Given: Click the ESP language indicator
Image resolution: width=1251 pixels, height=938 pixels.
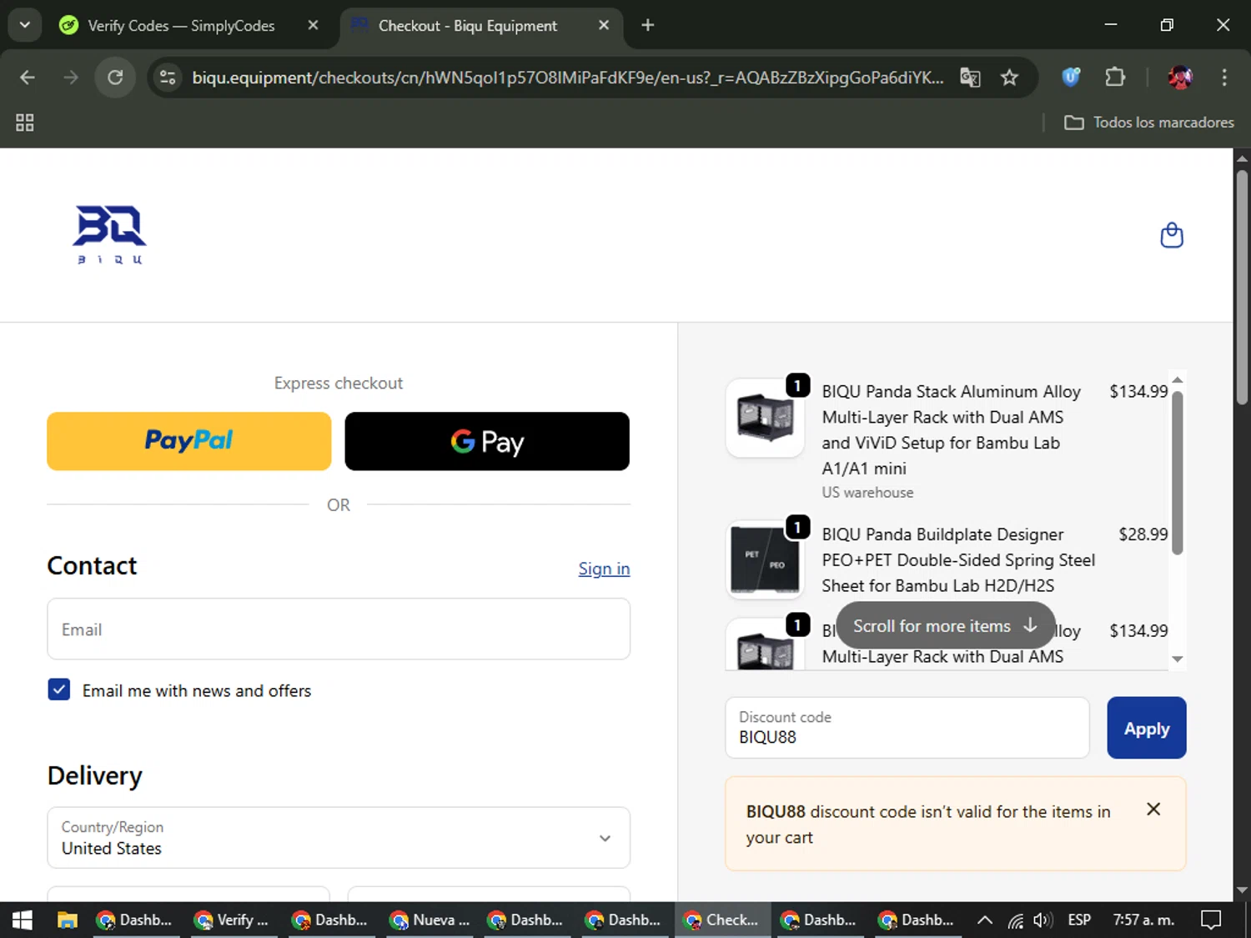Looking at the screenshot, I should pyautogui.click(x=1079, y=920).
